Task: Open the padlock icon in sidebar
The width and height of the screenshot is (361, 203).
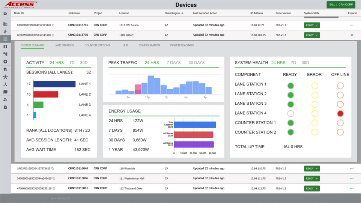Action: coord(5,107)
